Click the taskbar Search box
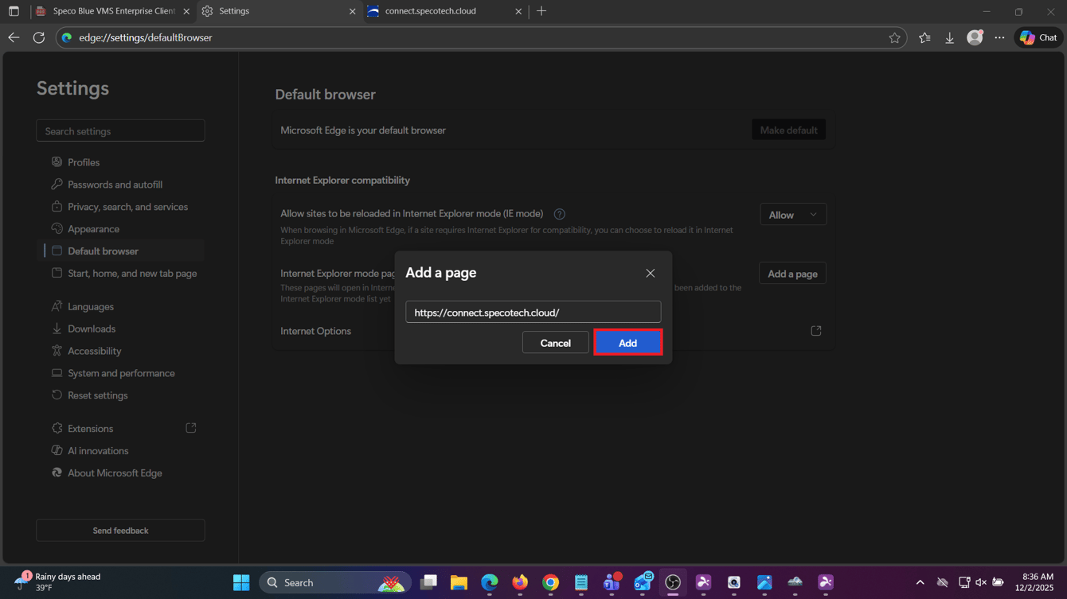 335,582
